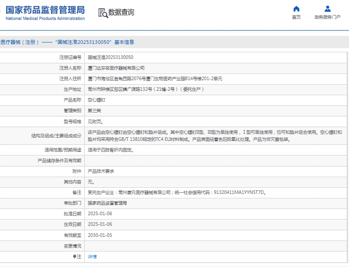The height and width of the screenshot is (267, 349).
Task: Select the value 无。 in 其他内容 row
Action: pos(91,182)
